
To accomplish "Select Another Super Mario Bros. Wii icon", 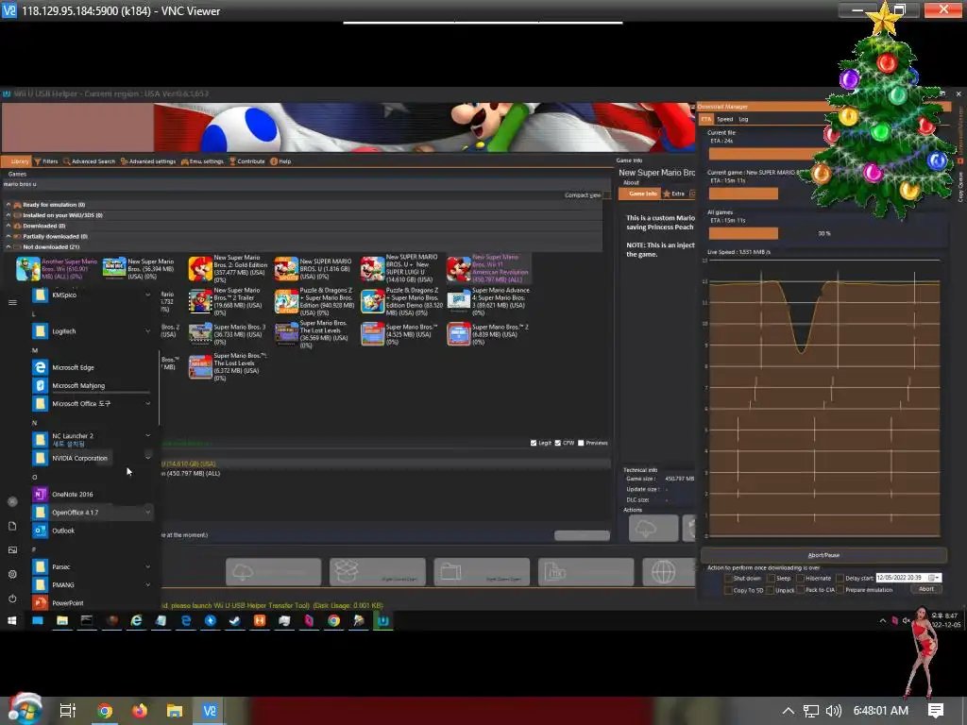I will pyautogui.click(x=27, y=269).
